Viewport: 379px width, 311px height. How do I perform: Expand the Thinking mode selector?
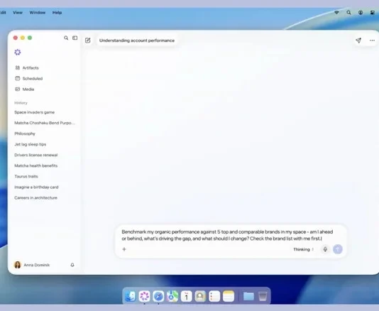coord(303,249)
